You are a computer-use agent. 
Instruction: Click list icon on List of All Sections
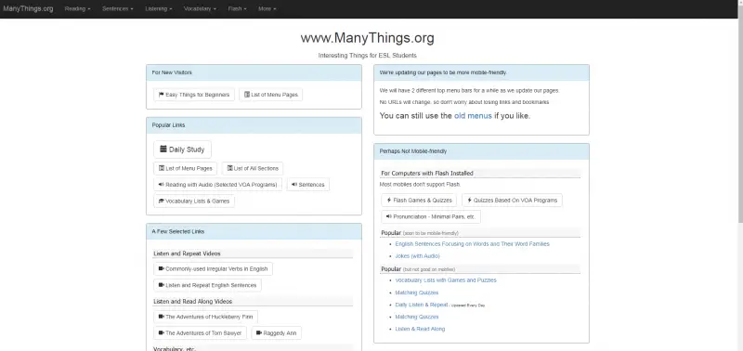click(x=229, y=169)
